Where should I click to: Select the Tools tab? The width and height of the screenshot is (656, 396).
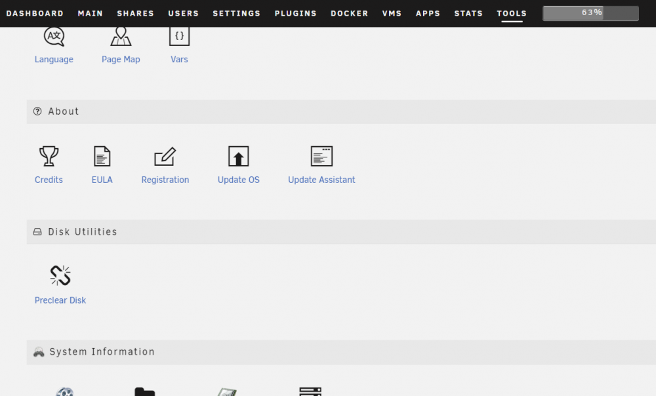(512, 13)
